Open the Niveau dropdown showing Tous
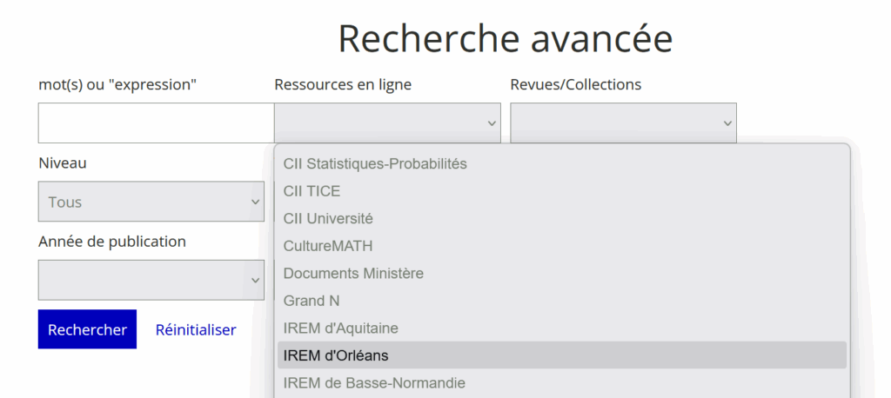The width and height of the screenshot is (891, 398). coord(151,202)
